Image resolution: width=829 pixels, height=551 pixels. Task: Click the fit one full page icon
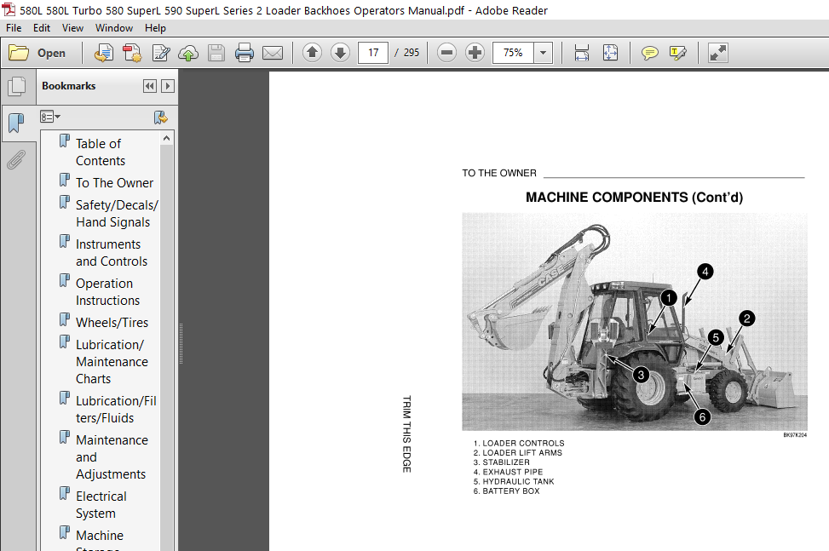point(610,53)
